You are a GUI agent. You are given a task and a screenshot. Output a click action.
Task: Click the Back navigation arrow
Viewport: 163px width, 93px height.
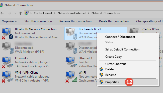[2, 13]
